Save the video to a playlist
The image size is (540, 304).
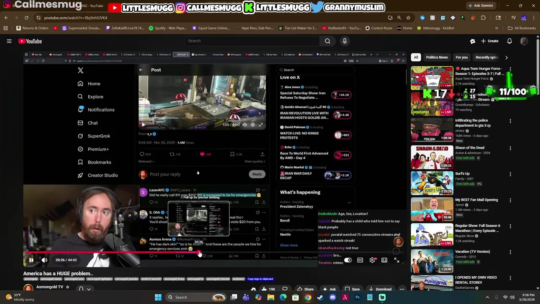click(x=352, y=289)
